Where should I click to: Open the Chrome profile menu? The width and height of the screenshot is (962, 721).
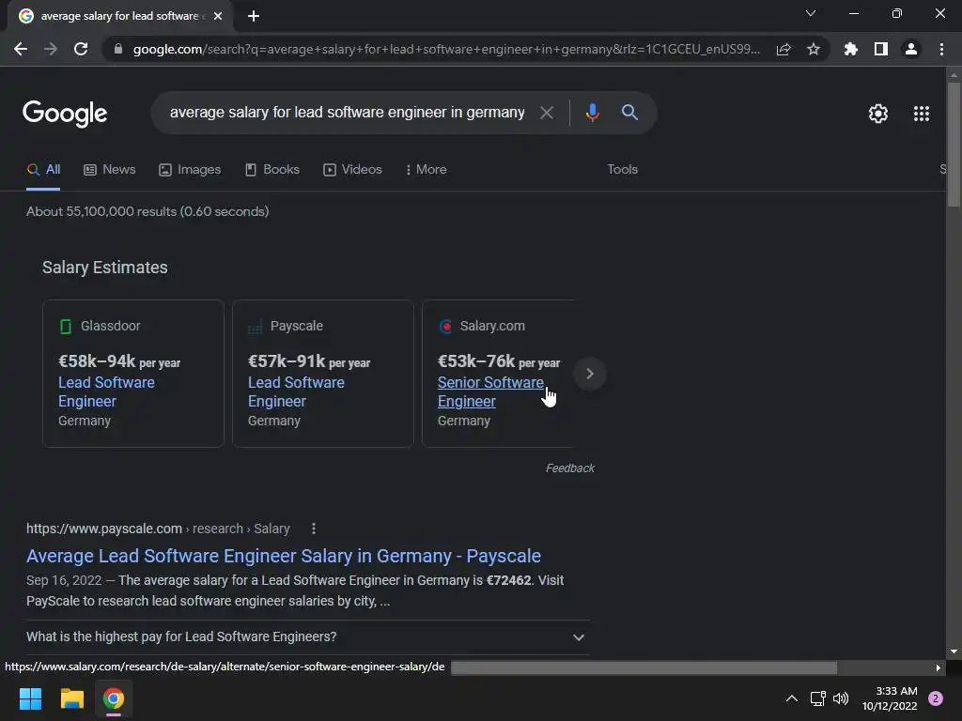[x=911, y=49]
